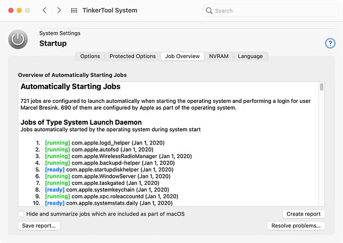Click the yellow minimize window button
This screenshot has height=243, width=343.
pos(19,10)
